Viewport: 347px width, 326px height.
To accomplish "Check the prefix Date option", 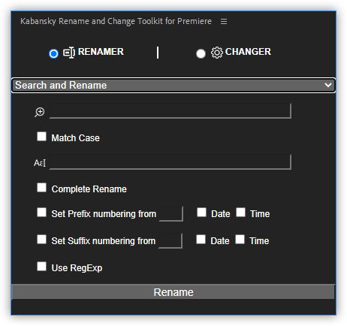I will pos(201,213).
